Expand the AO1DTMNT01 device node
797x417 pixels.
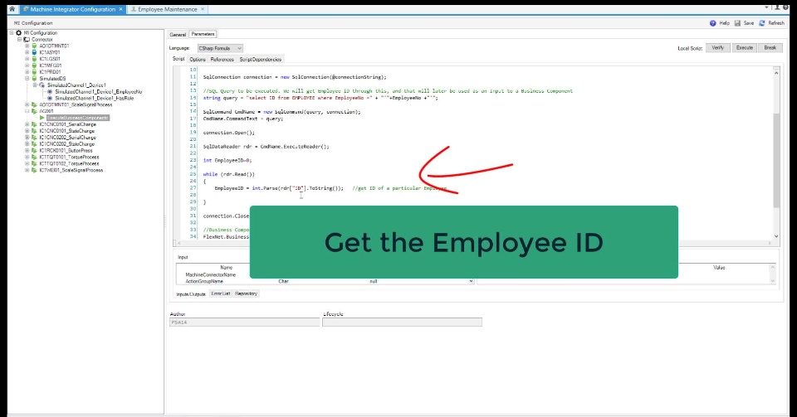tap(27, 46)
